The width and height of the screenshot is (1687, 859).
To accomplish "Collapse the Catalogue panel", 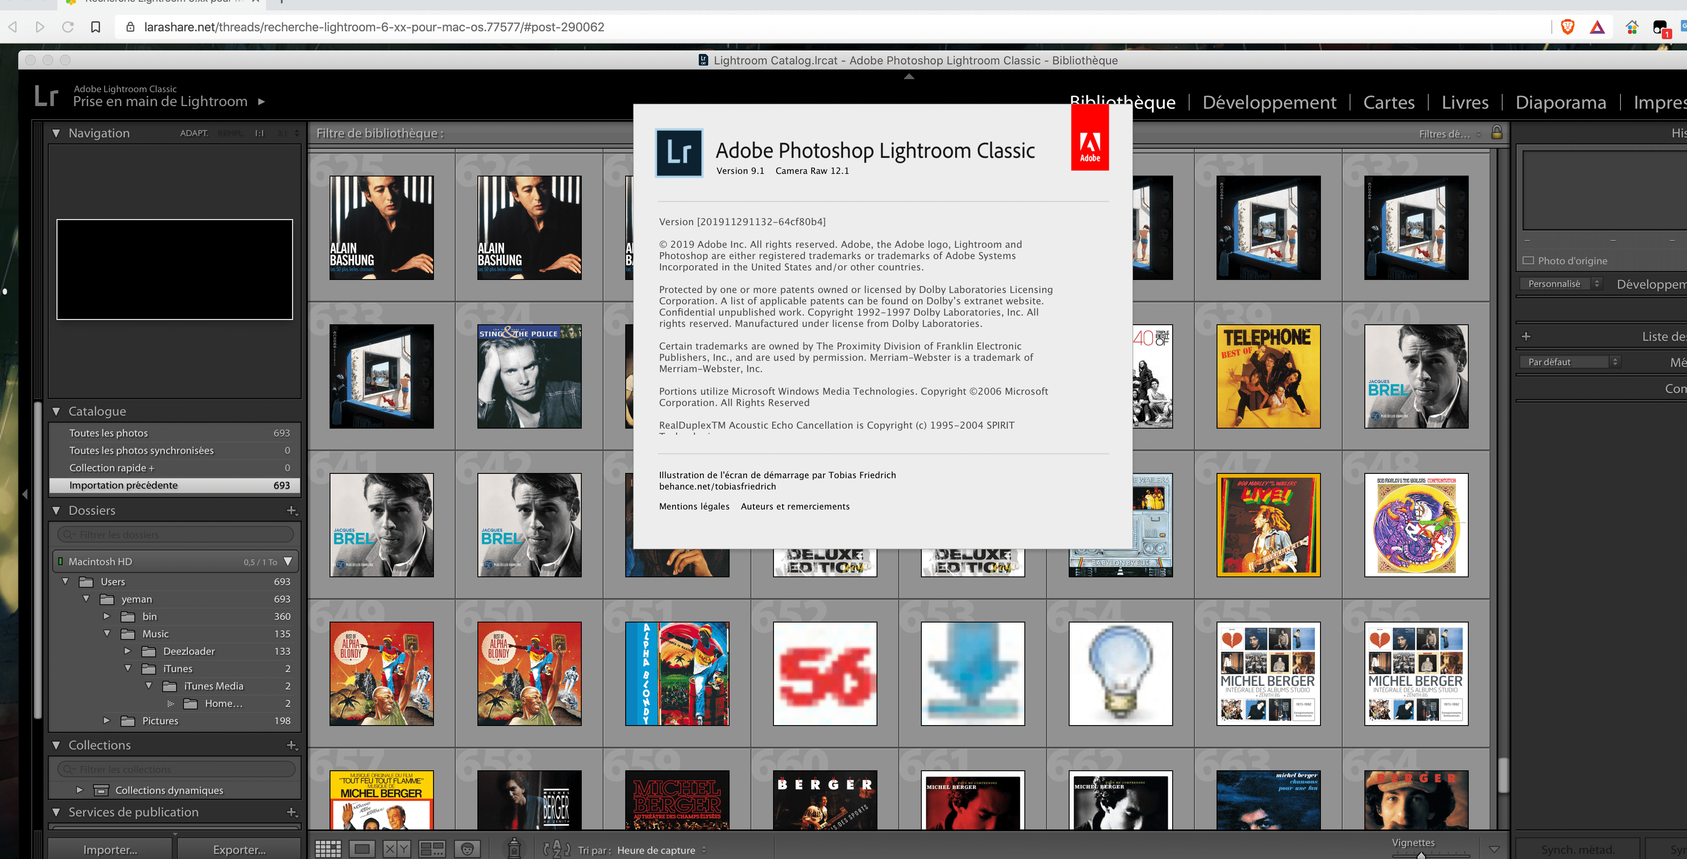I will 57,411.
